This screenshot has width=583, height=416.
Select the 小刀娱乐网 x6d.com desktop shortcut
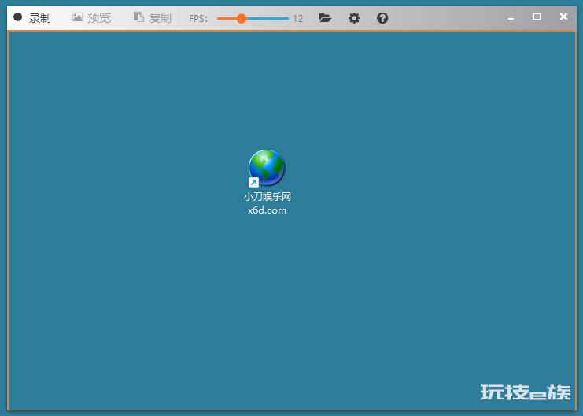[x=267, y=182]
